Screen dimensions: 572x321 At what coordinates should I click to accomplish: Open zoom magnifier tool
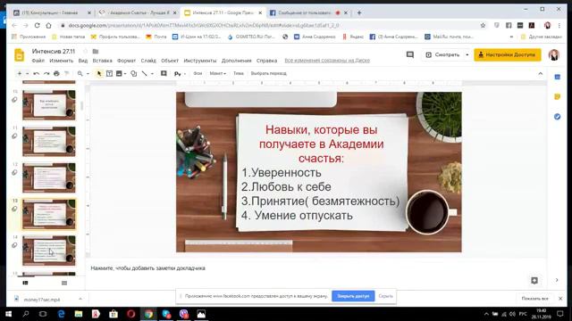click(80, 73)
